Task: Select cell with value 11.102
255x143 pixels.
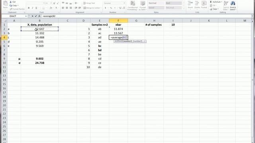Action: [x=39, y=33]
